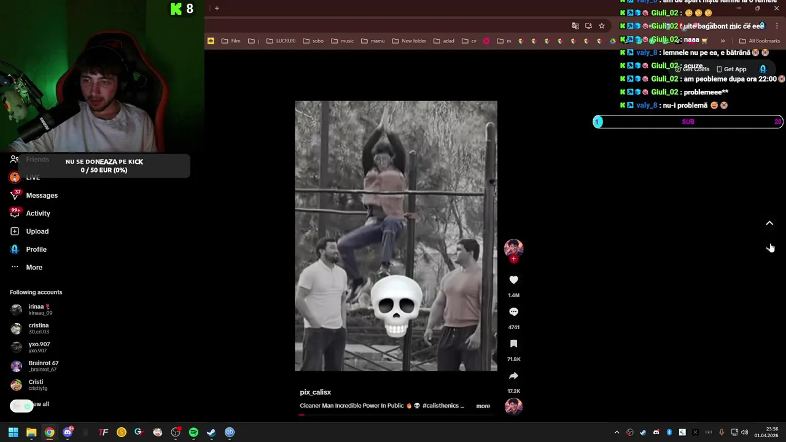Open Chrome three-dot menu
786x442 pixels.
click(777, 26)
